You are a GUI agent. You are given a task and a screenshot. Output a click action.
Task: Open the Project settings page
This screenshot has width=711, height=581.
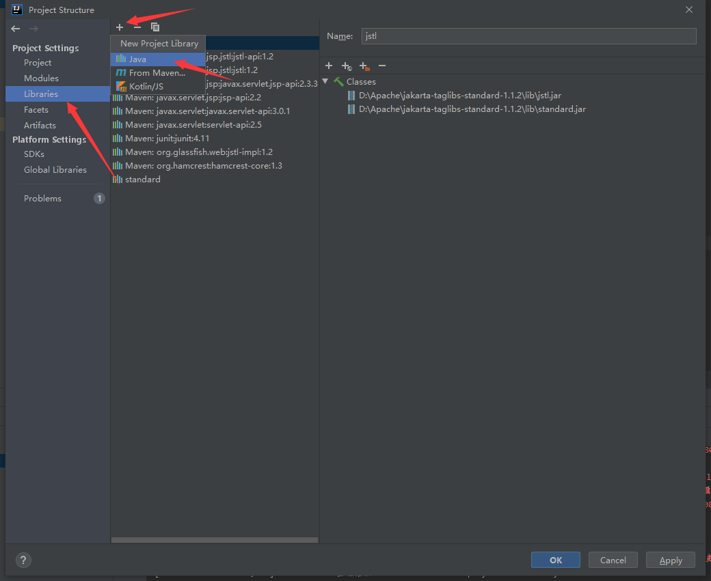click(x=38, y=63)
